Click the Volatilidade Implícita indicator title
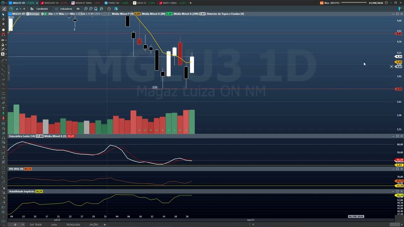This screenshot has width=404, height=227. (x=22, y=191)
